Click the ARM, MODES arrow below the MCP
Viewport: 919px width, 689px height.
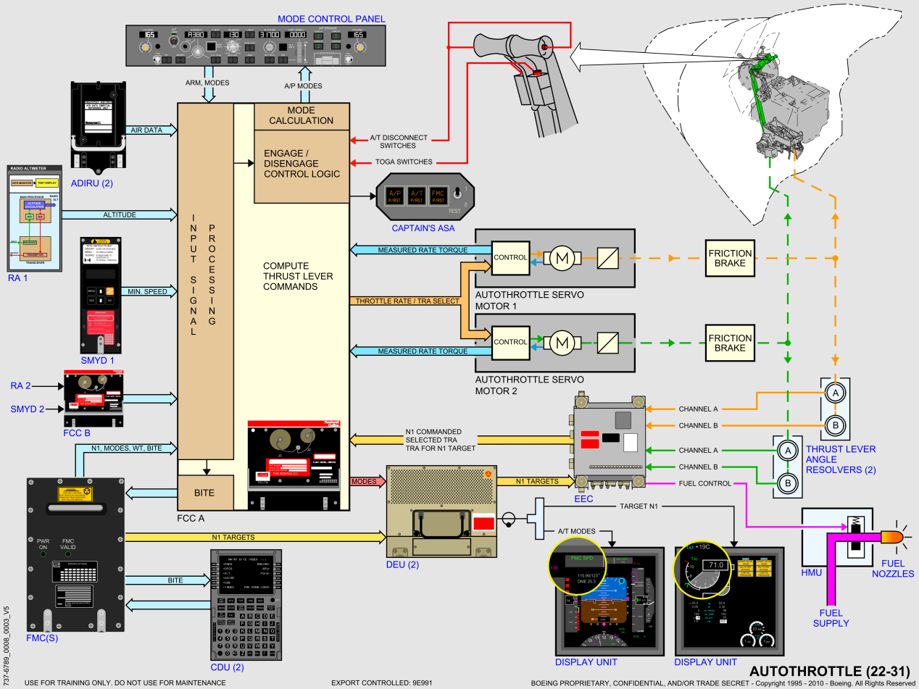pyautogui.click(x=209, y=71)
